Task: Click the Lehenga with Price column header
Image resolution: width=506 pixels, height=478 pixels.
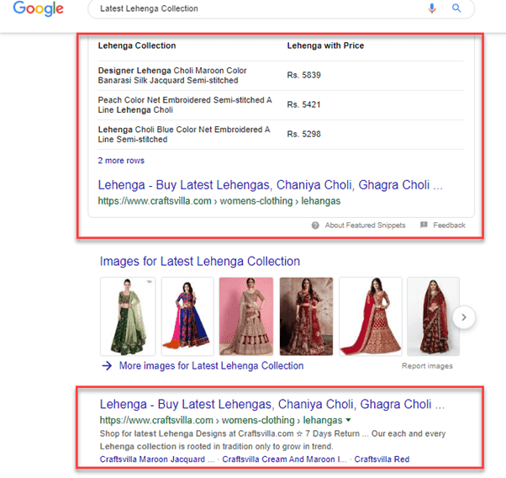Action: (x=325, y=45)
